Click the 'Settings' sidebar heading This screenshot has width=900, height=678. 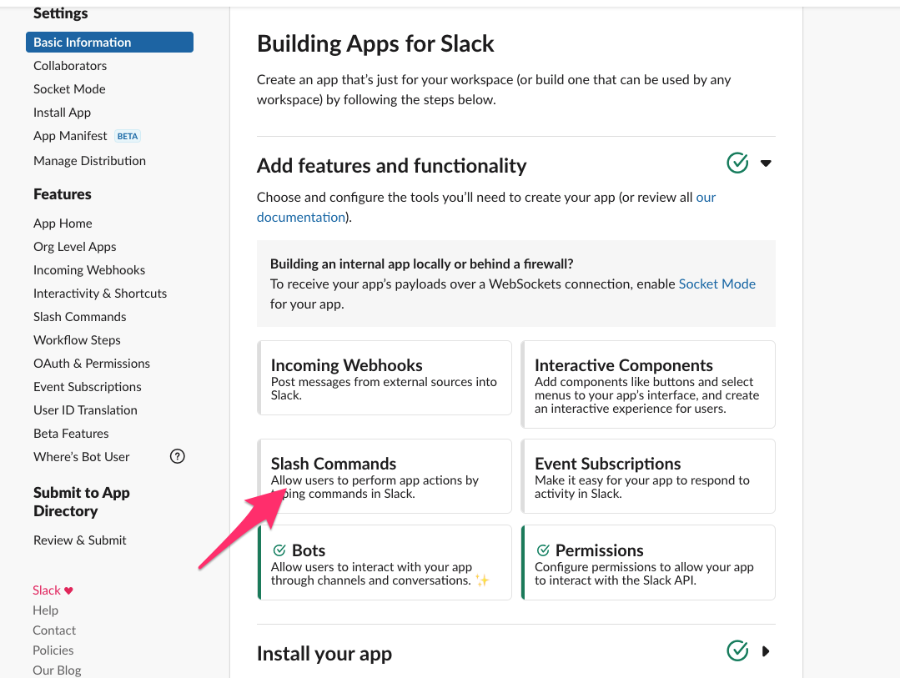(60, 13)
